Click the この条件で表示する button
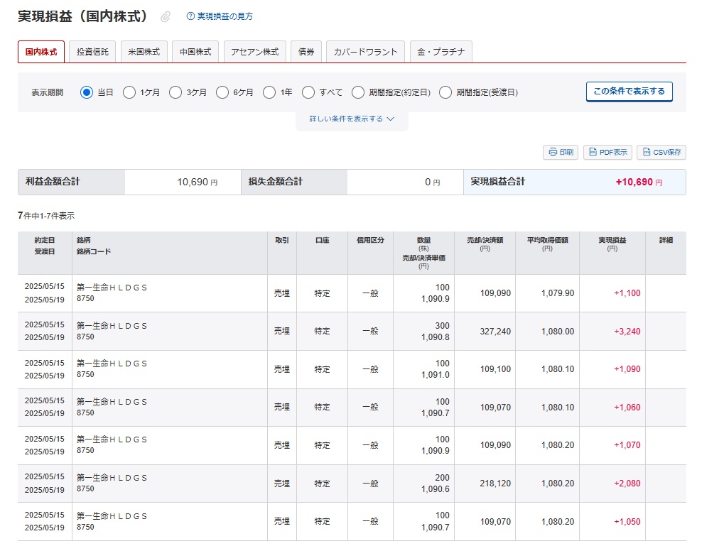719x546 pixels. point(629,91)
